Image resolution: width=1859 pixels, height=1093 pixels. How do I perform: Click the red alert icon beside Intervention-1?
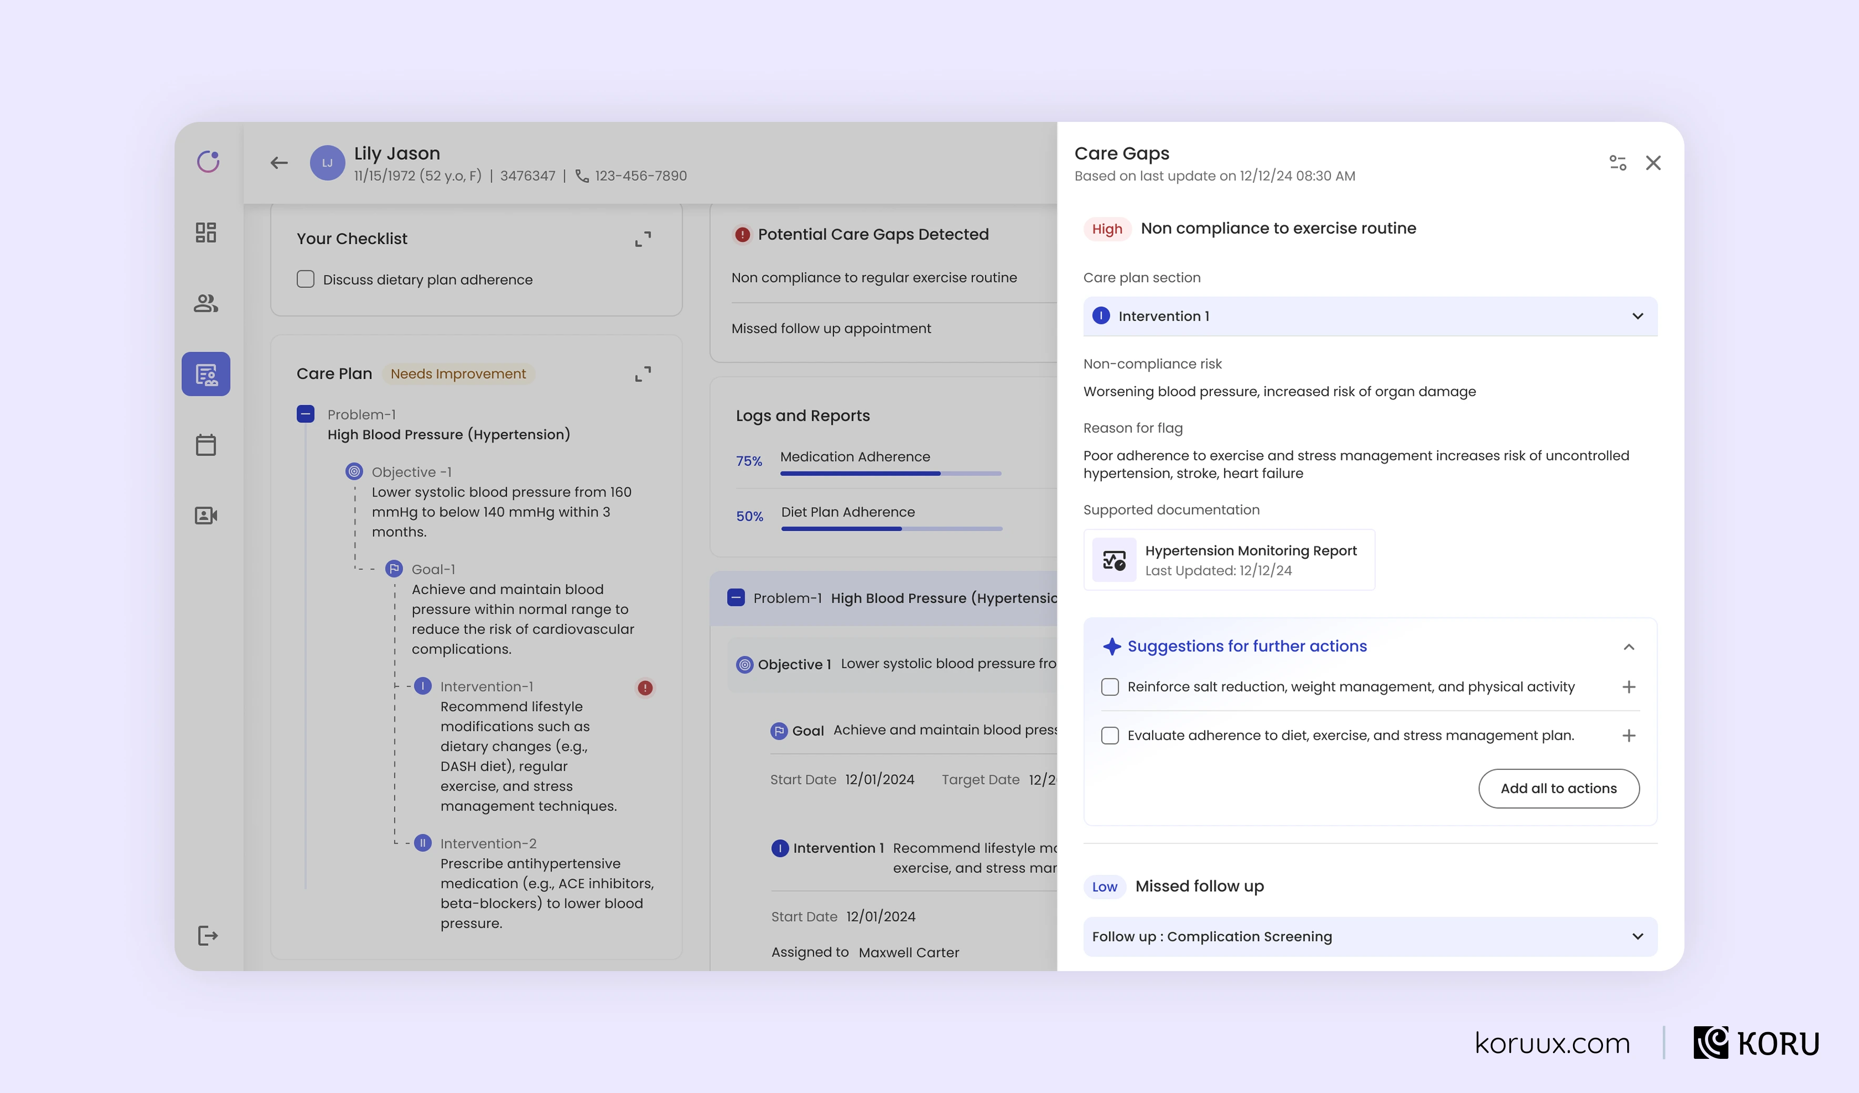646,687
